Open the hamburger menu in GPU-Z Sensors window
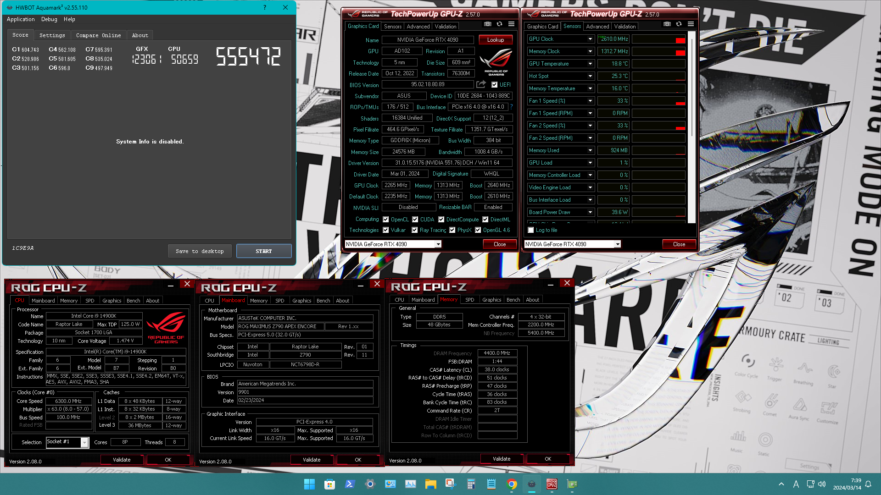881x495 pixels. pos(691,24)
